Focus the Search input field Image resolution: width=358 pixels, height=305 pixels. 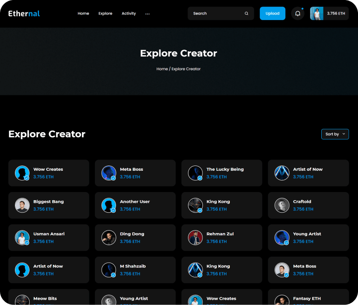pos(216,14)
